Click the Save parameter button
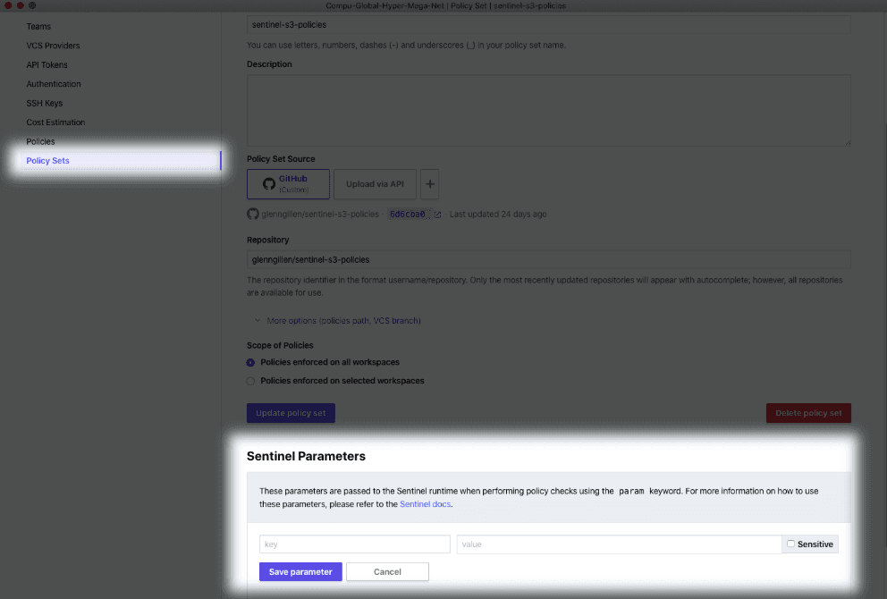The height and width of the screenshot is (599, 887). [300, 571]
